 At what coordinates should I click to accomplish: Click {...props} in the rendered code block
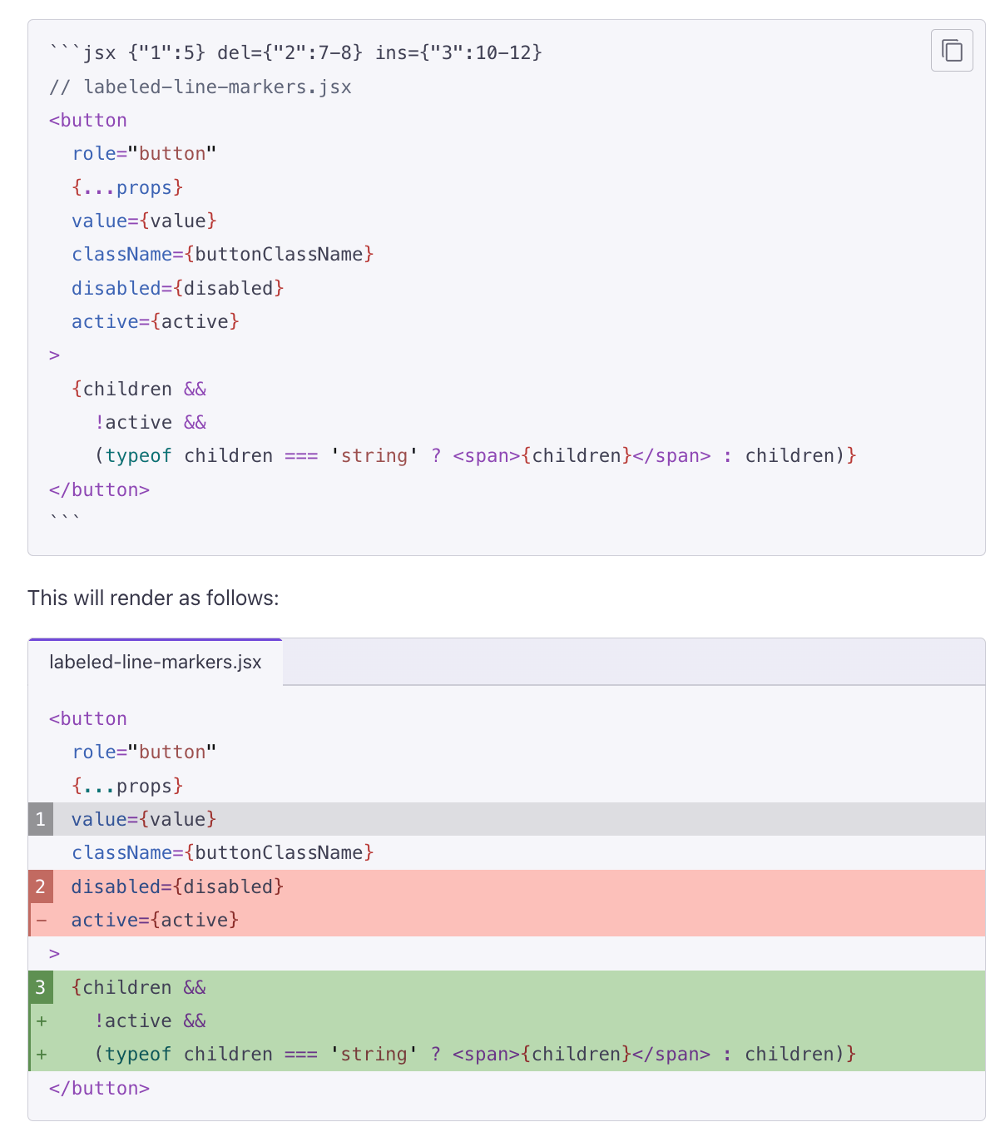pos(127,786)
